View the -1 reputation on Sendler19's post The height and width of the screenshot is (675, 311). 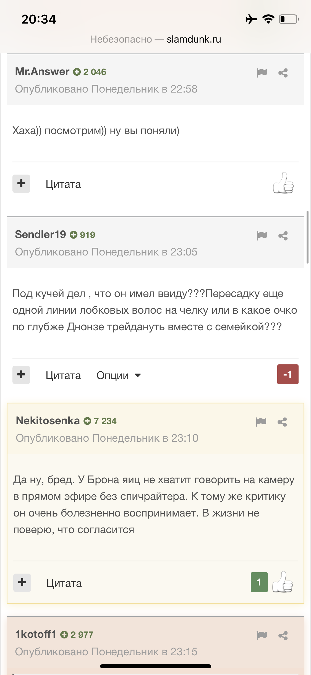point(288,374)
